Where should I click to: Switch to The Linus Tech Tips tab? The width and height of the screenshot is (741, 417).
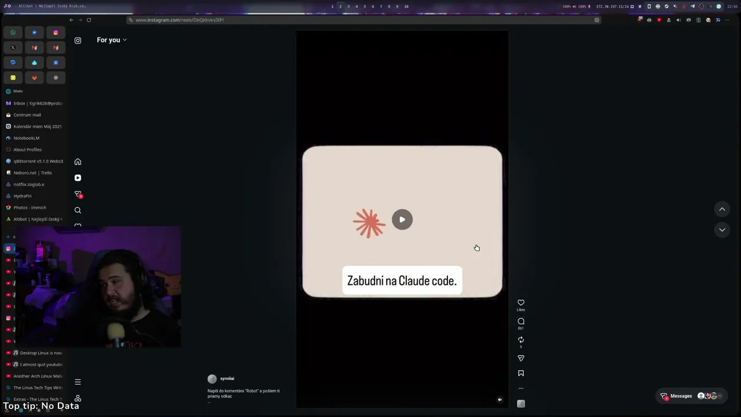33,387
